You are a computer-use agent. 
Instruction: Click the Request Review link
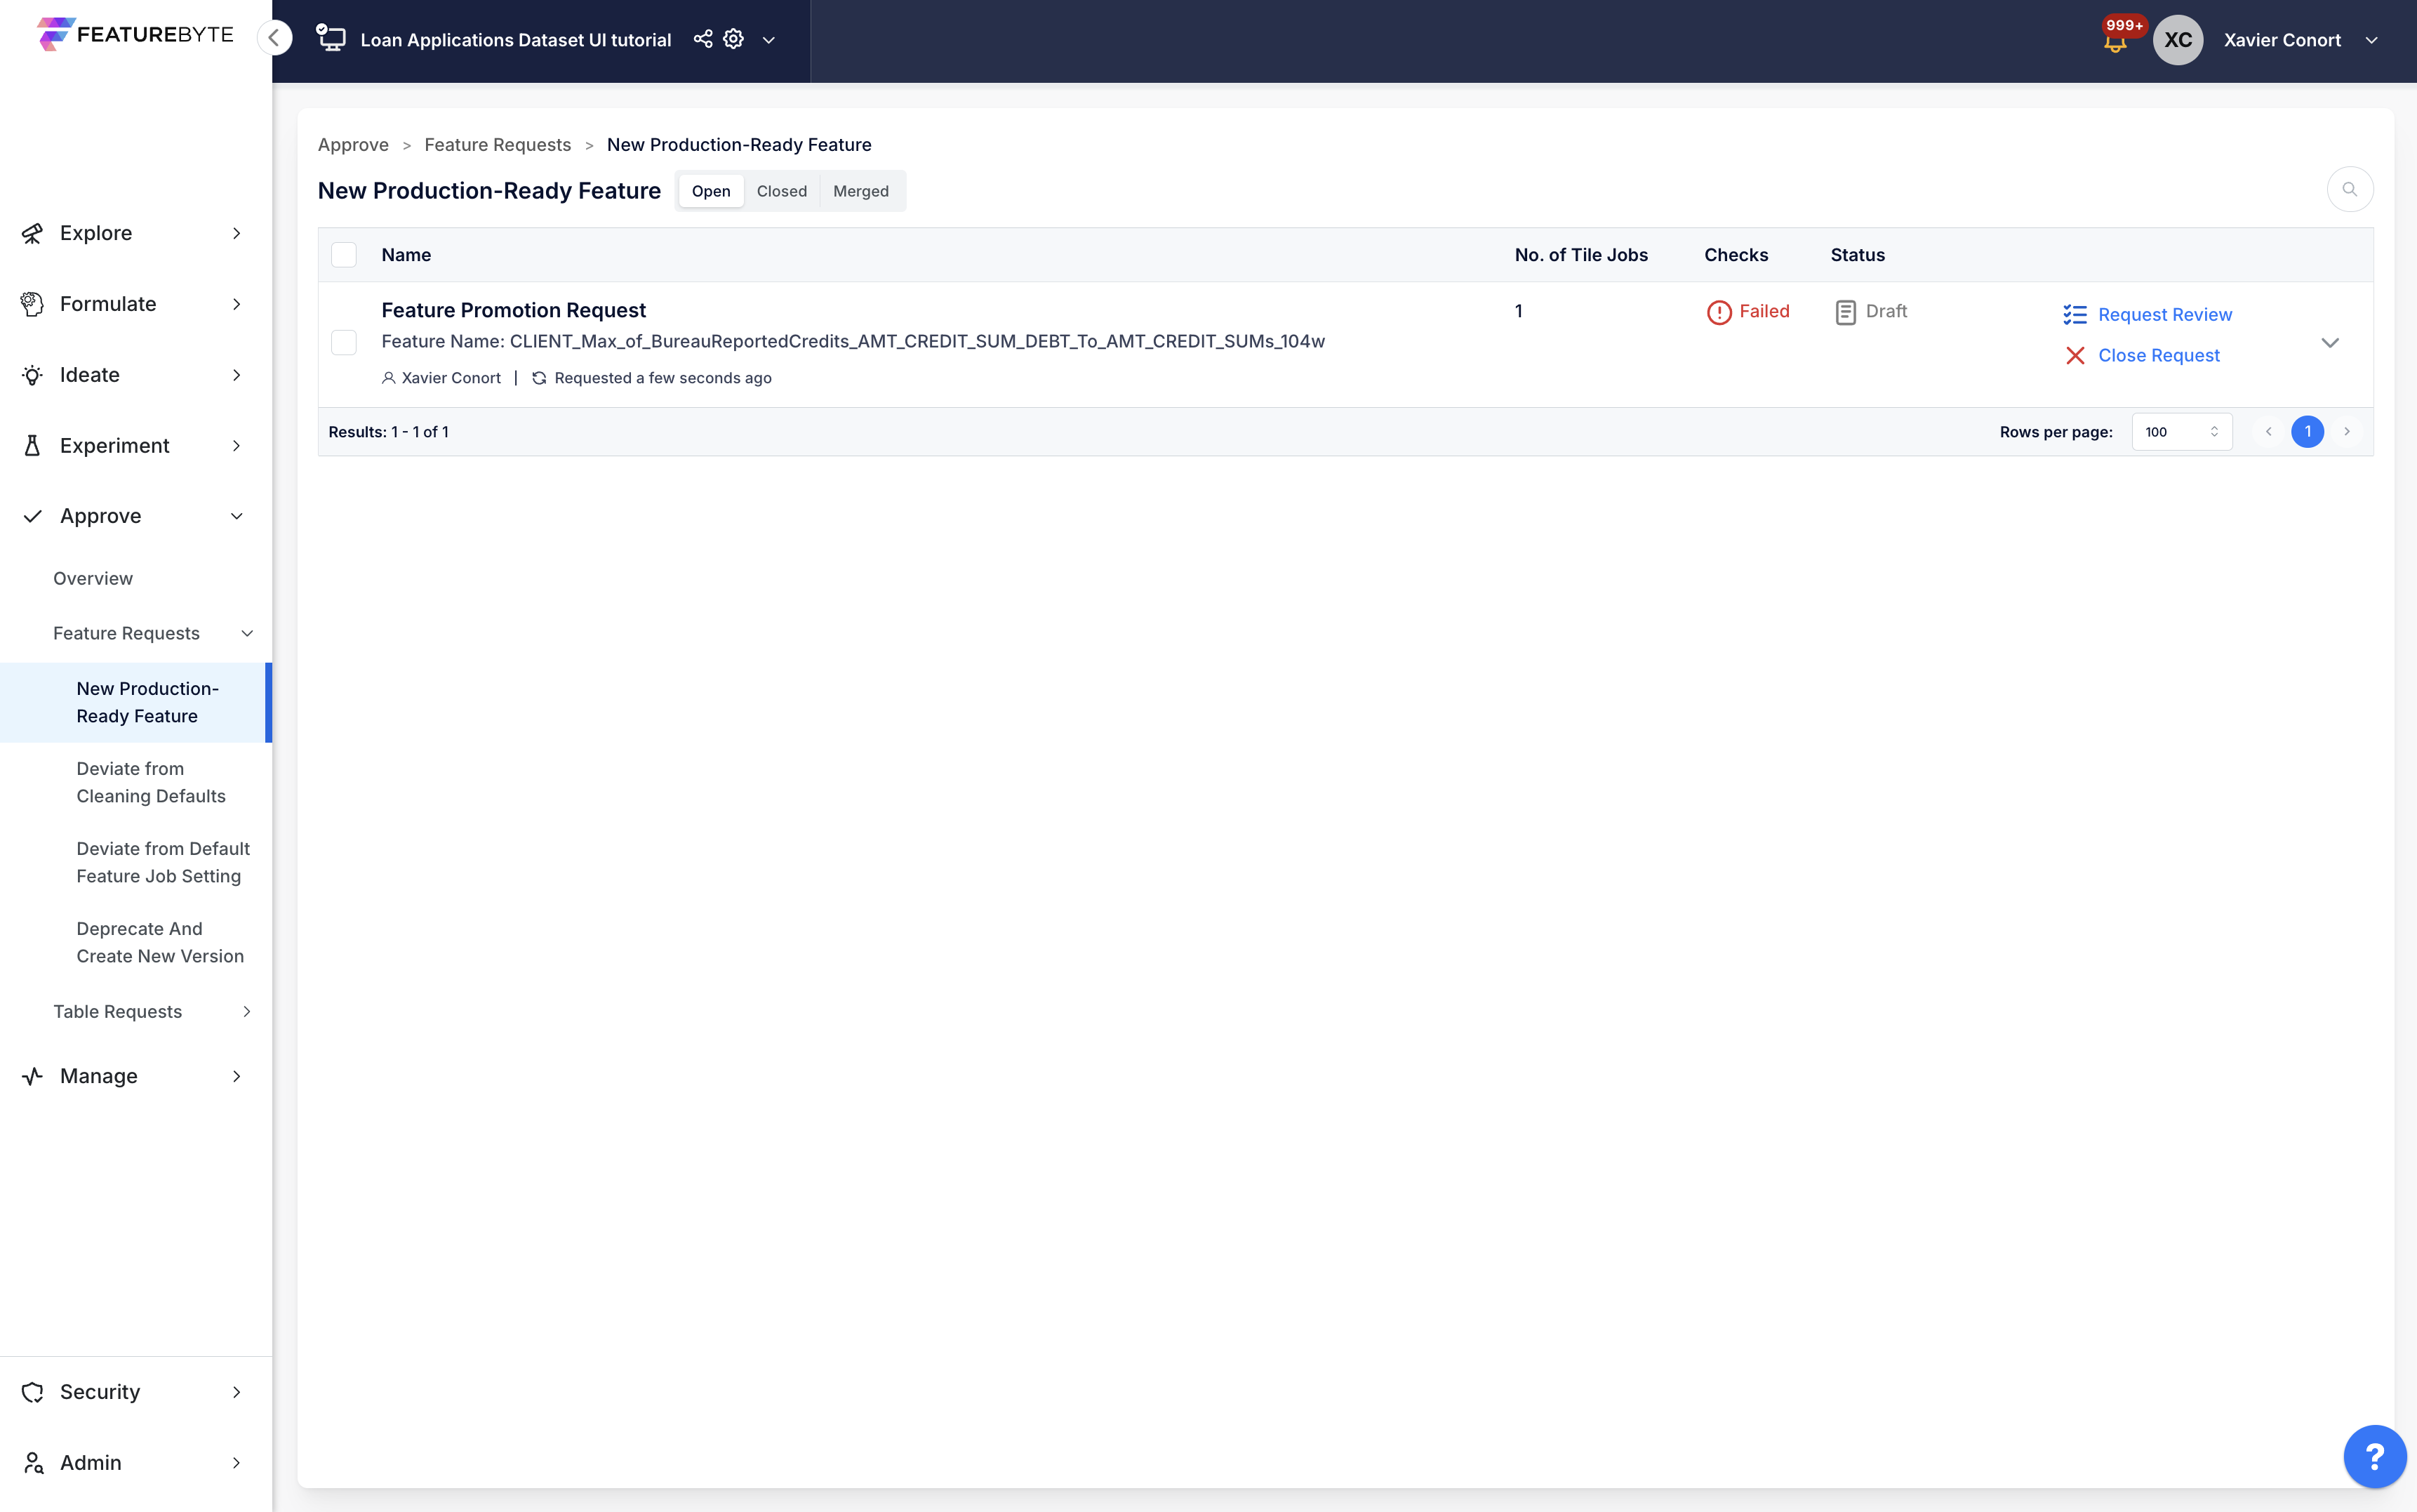pyautogui.click(x=2164, y=315)
